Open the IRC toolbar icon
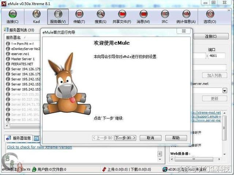234x175 pixels. tap(165, 16)
